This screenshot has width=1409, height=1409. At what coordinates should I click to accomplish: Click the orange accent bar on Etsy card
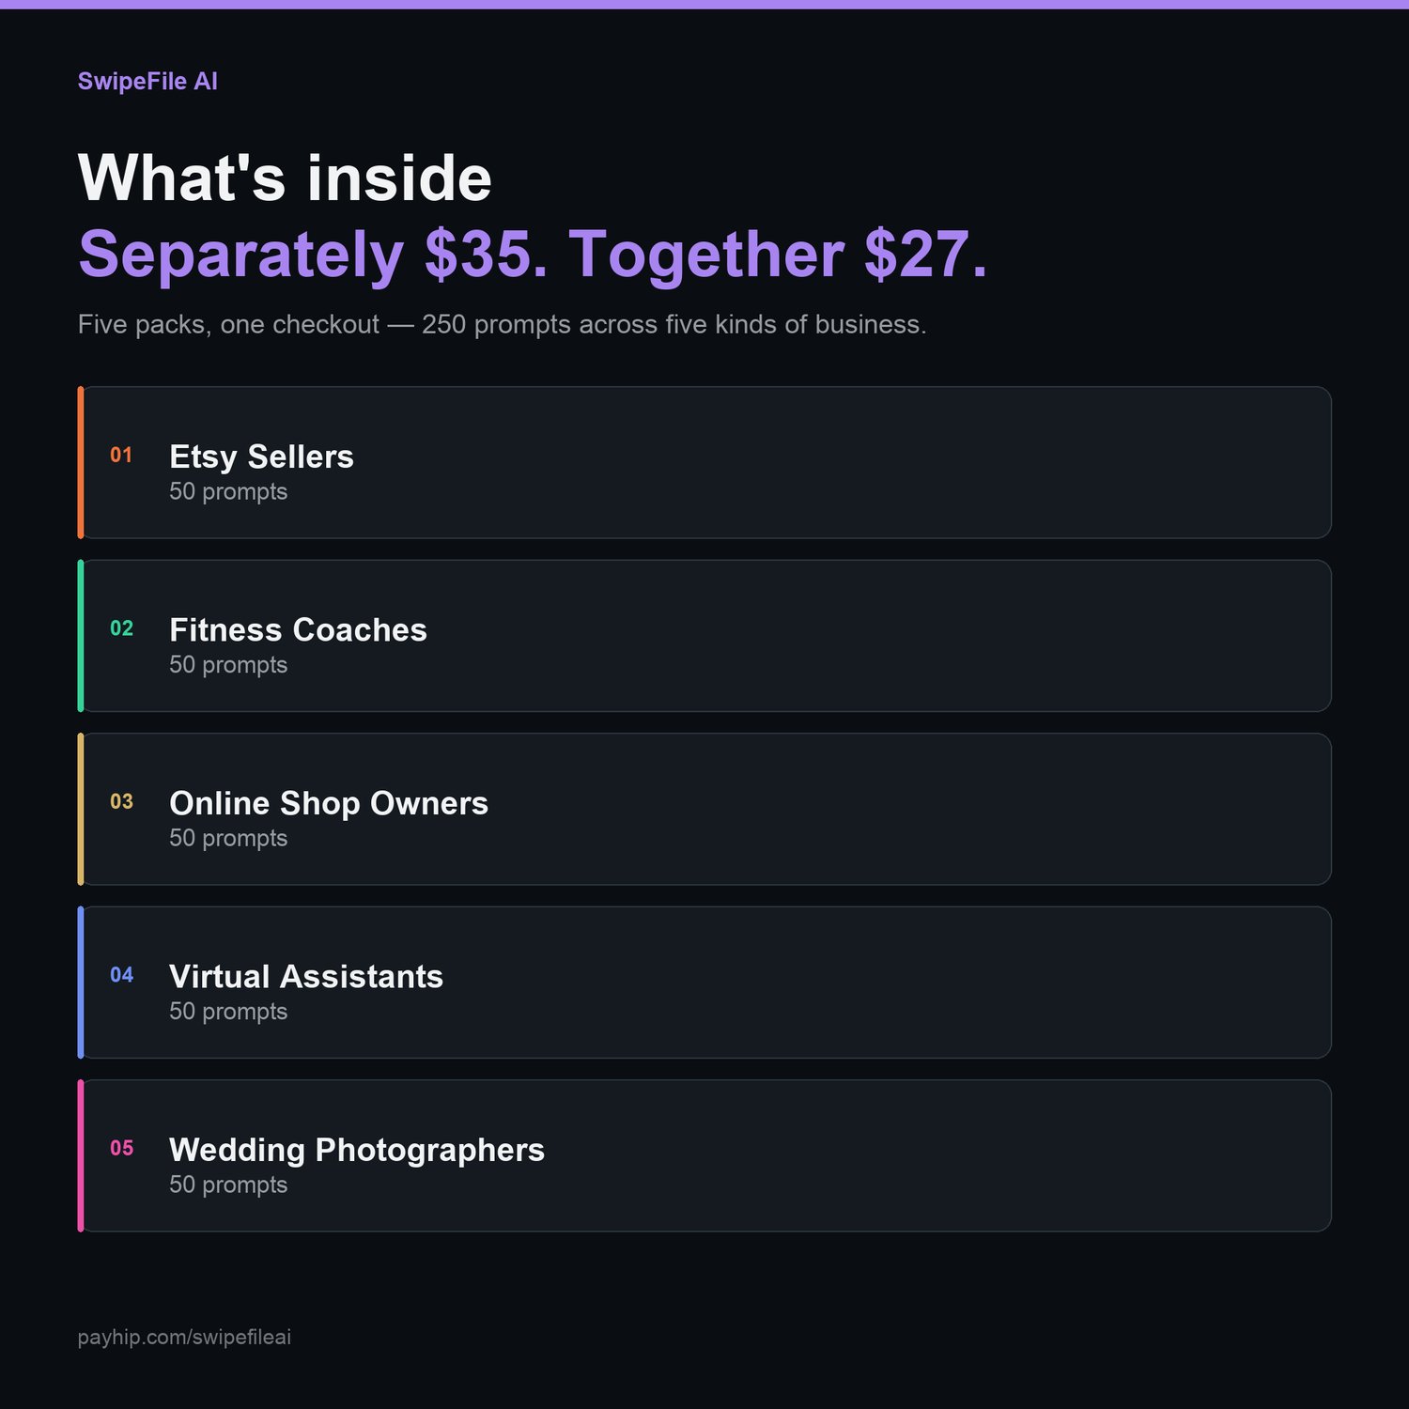click(81, 462)
